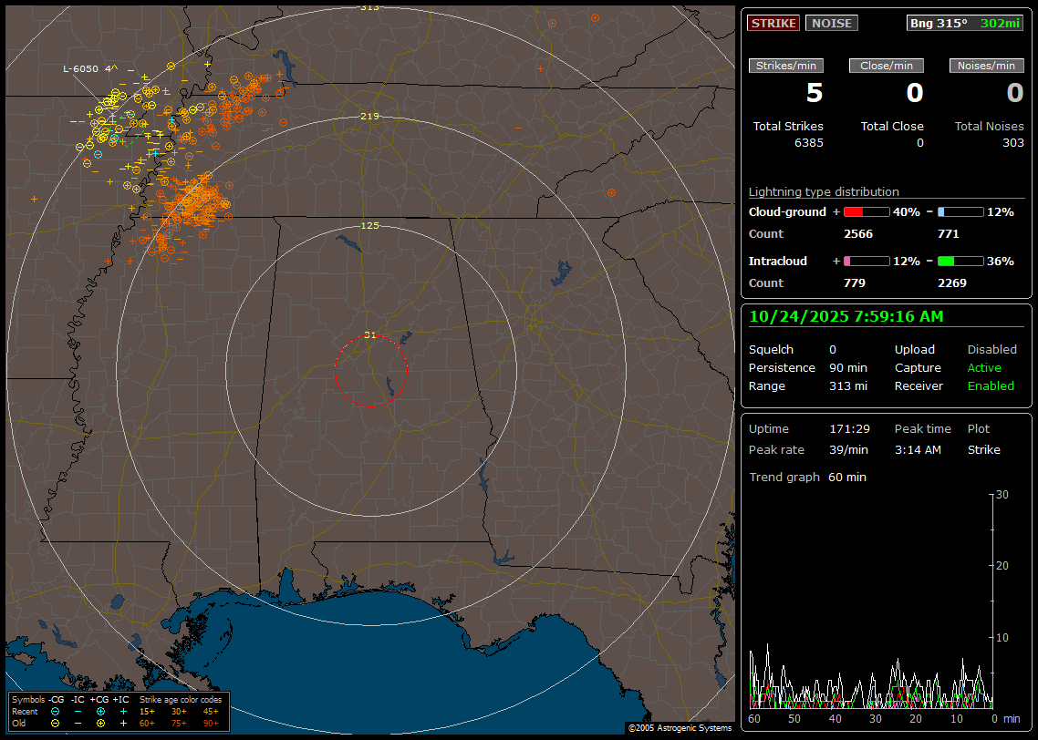Click the 219 range ring label
1038x740 pixels.
pos(369,117)
